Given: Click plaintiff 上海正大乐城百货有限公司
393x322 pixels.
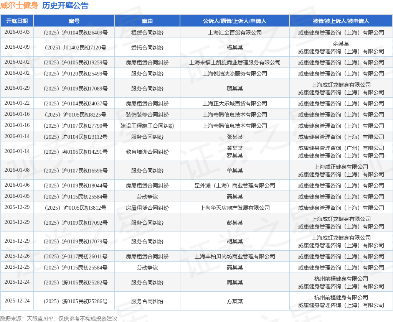Looking at the screenshot, I should pyautogui.click(x=235, y=103).
